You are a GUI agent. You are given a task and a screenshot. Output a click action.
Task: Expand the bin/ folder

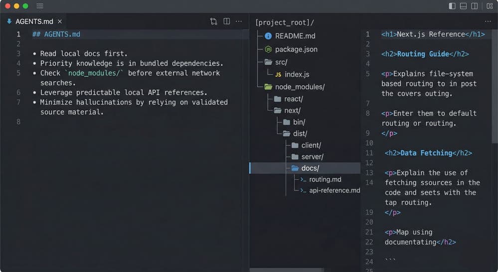point(299,122)
